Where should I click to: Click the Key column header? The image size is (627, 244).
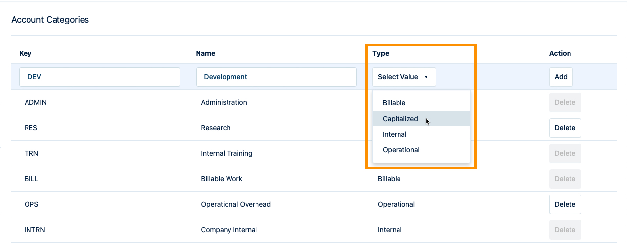click(25, 53)
